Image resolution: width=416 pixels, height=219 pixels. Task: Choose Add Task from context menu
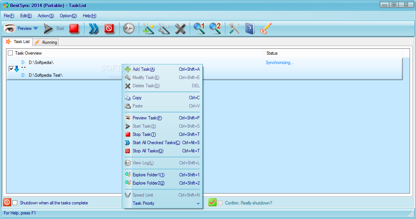coord(162,69)
